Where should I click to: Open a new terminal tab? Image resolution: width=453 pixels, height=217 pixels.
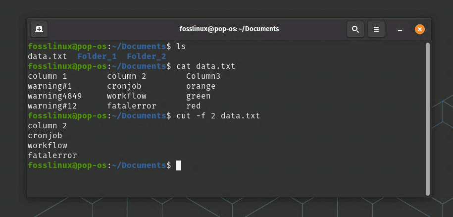[x=39, y=29]
